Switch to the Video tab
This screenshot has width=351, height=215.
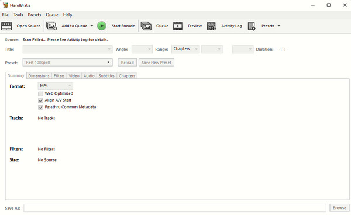point(74,76)
